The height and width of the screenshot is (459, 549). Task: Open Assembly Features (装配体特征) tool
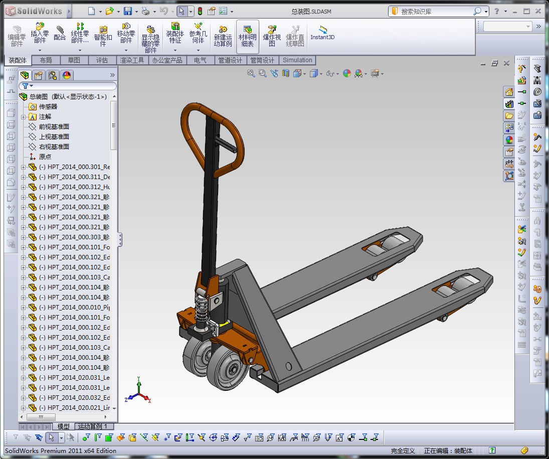175,33
